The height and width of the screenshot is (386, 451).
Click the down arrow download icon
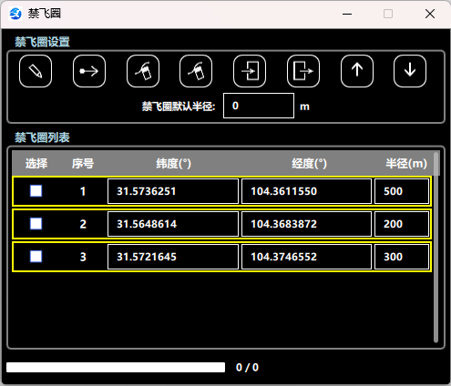pyautogui.click(x=410, y=71)
